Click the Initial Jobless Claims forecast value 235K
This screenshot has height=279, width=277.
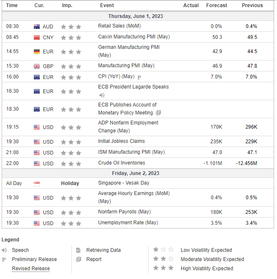point(216,142)
